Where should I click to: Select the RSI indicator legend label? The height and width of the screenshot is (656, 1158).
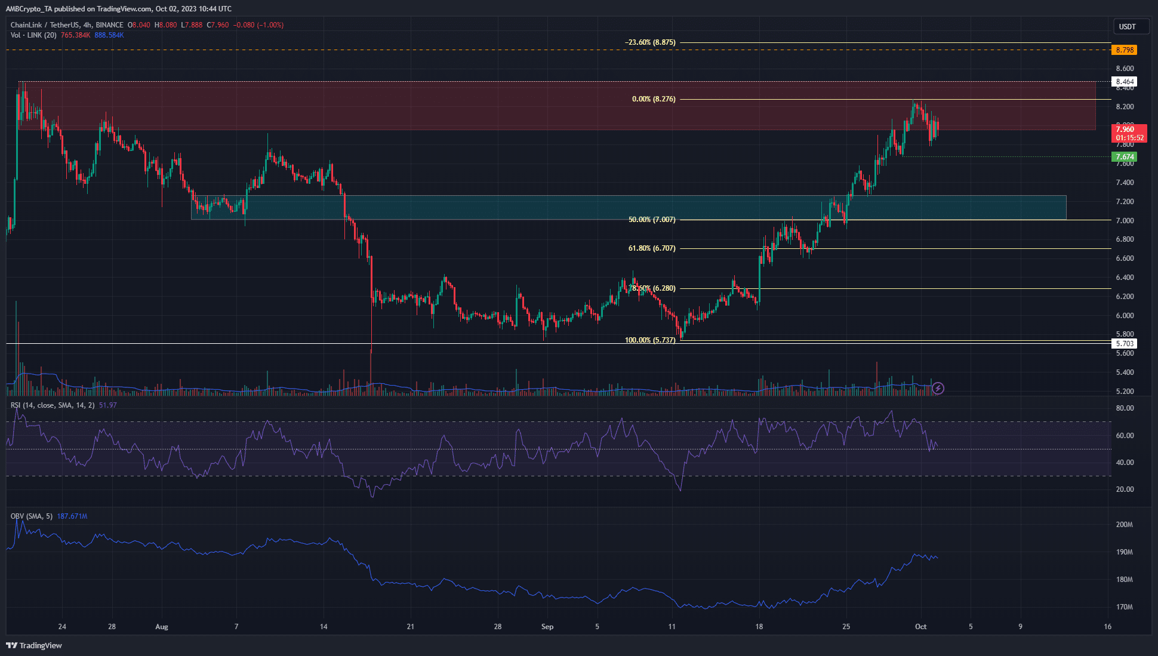[x=53, y=405]
